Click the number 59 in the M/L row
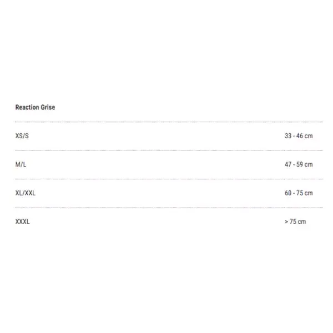This screenshot has height=333, width=333. pos(300,164)
